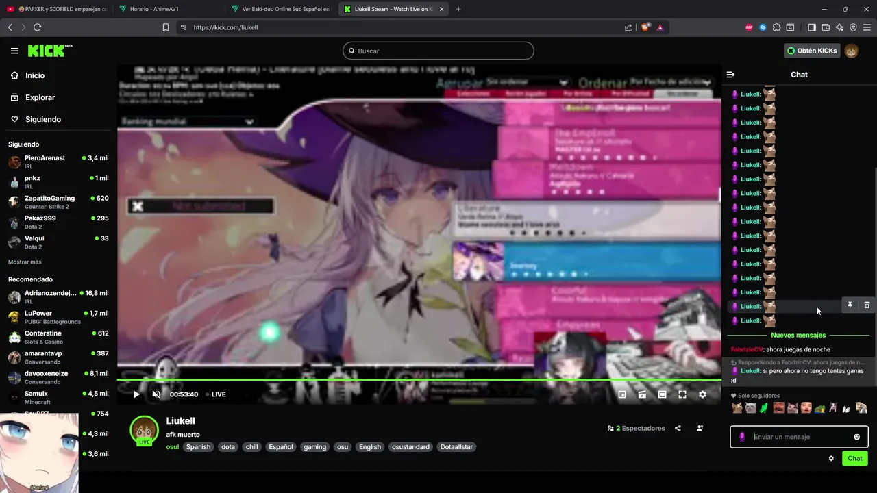Screen dimensions: 877x493
Task: Open Brave VPN shield icon
Action: click(853, 27)
